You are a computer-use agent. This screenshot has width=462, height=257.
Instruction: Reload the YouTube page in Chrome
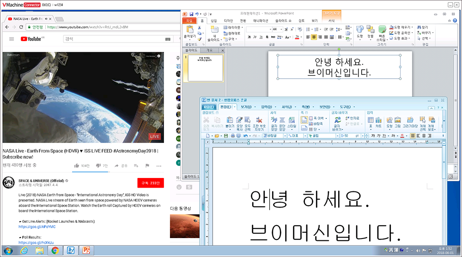point(21,27)
